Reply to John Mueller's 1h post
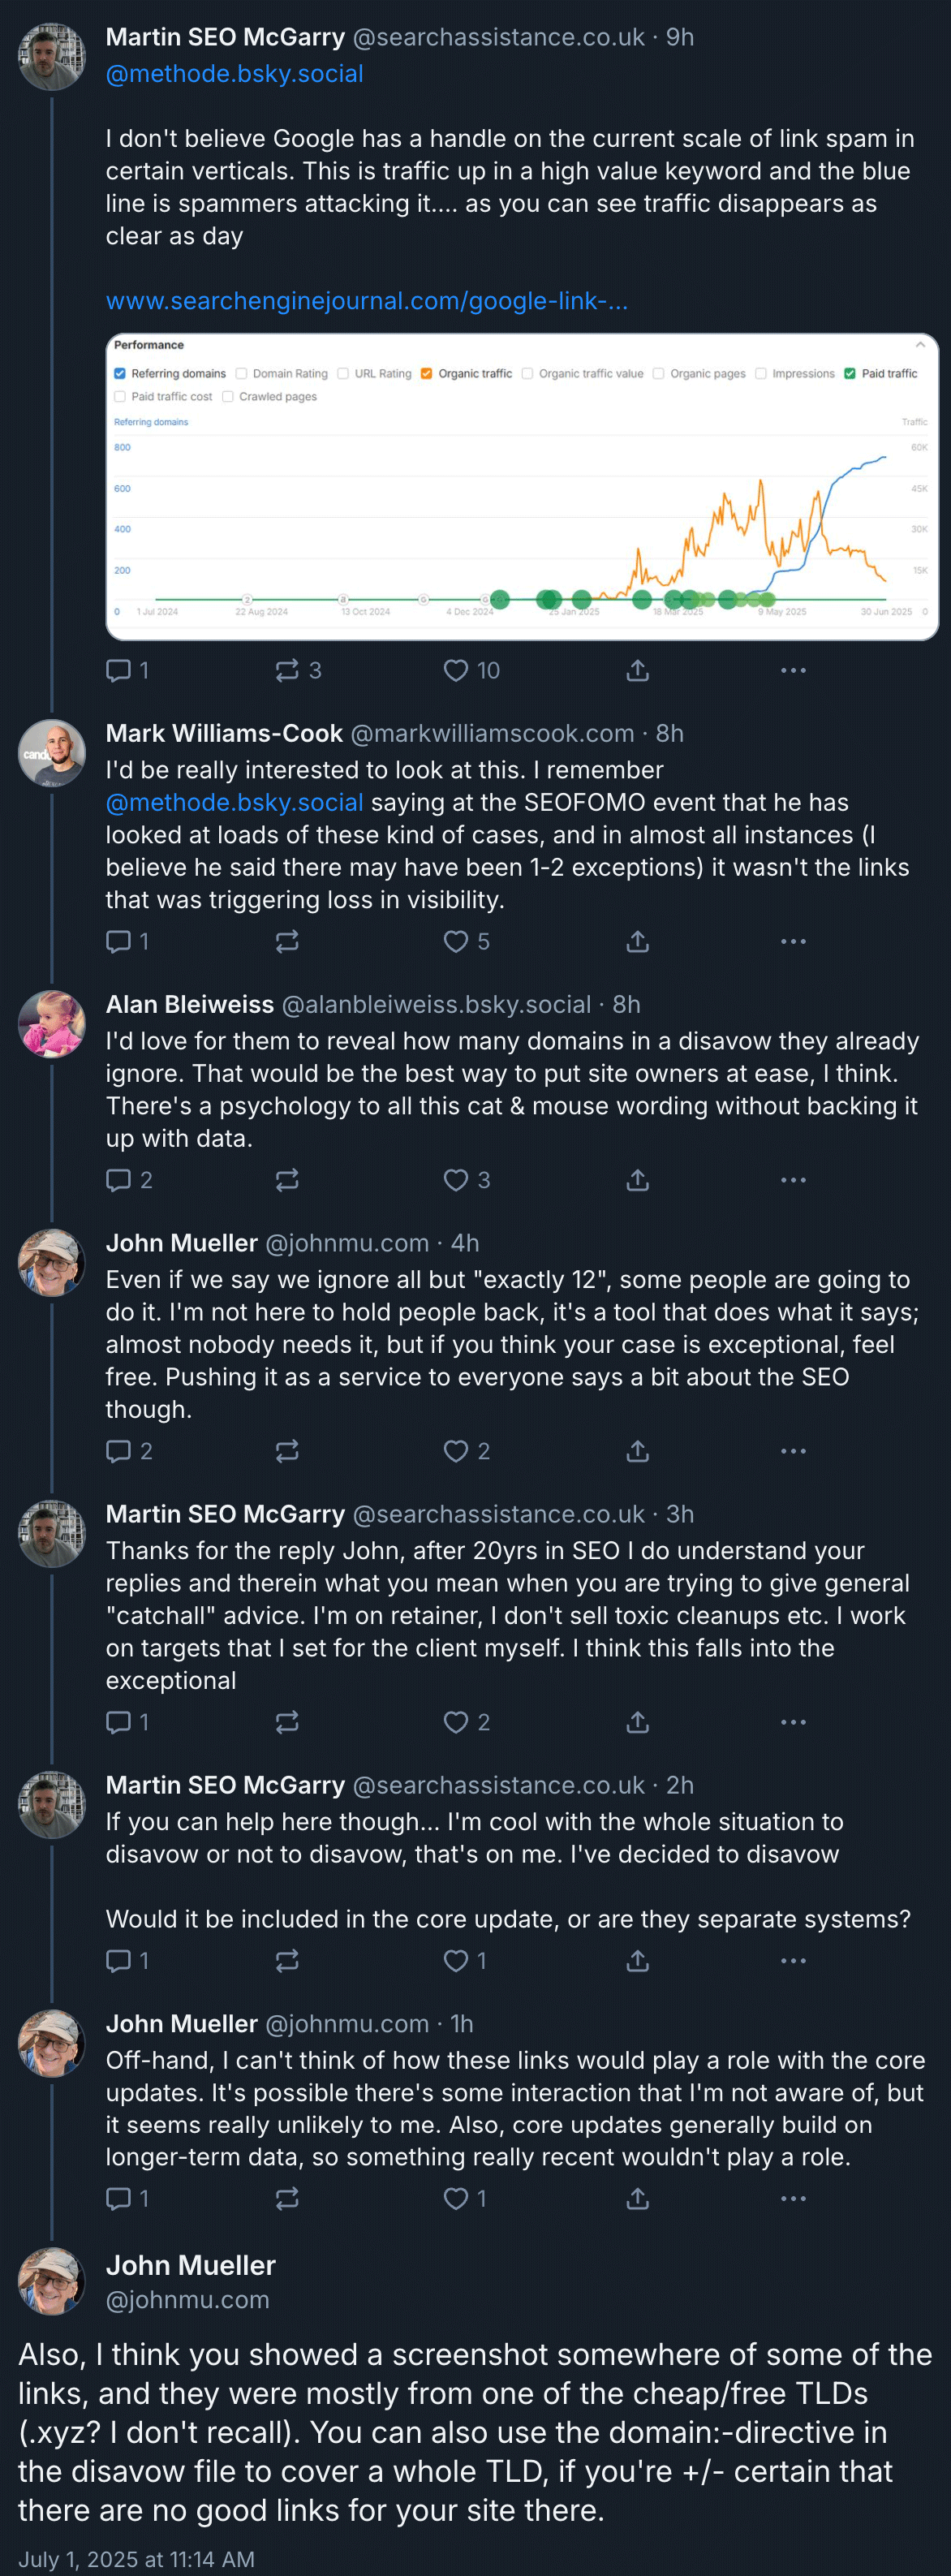Viewport: 951px width, 2576px height. (x=128, y=2198)
